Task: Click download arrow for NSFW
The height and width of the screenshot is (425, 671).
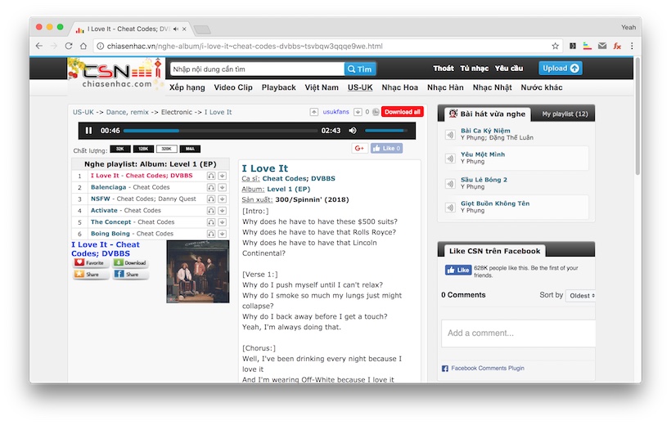Action: click(x=222, y=199)
